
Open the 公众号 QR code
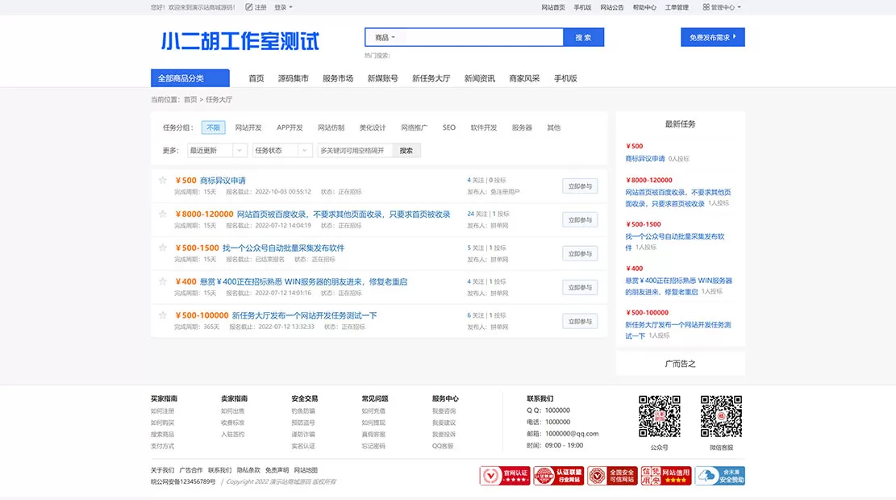coord(660,417)
